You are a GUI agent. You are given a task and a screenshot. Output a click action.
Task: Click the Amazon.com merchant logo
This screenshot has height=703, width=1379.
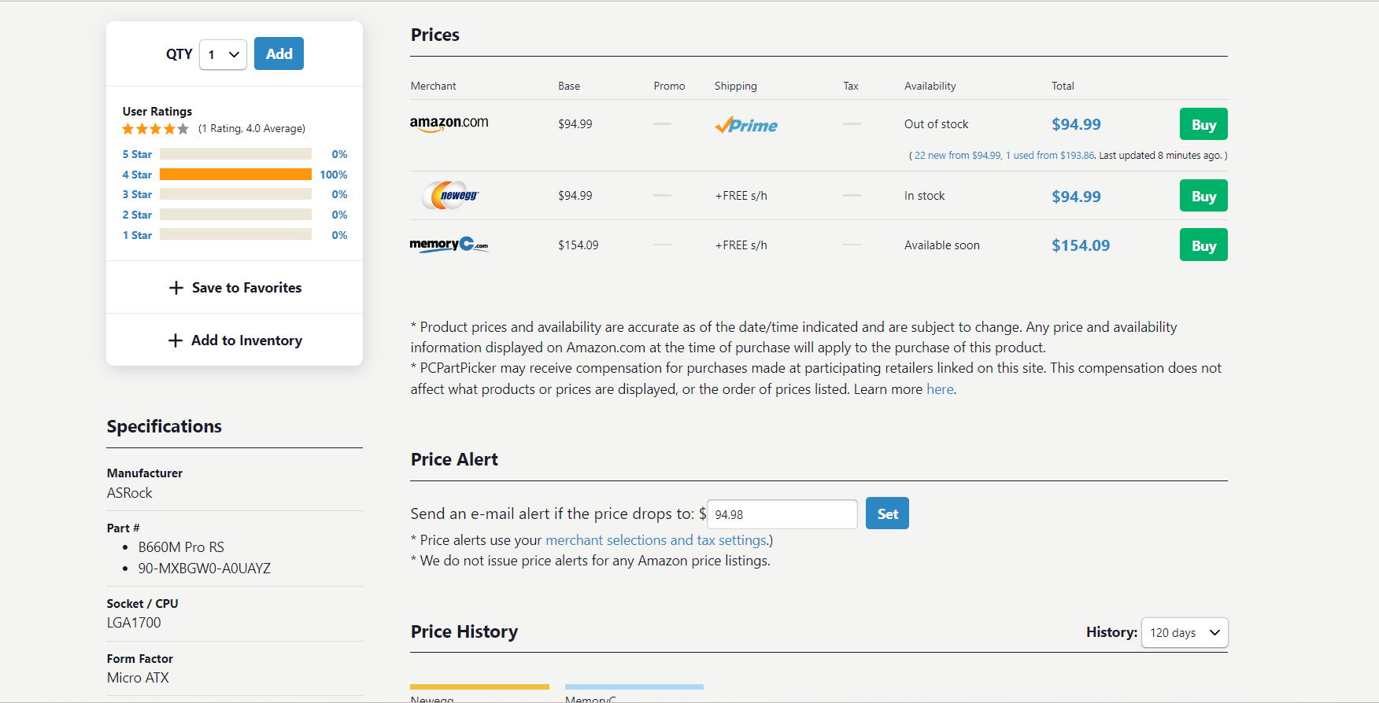[x=449, y=123]
